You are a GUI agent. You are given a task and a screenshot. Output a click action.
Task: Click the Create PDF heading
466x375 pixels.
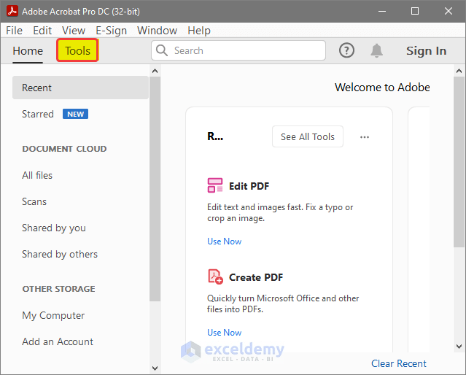click(x=256, y=277)
